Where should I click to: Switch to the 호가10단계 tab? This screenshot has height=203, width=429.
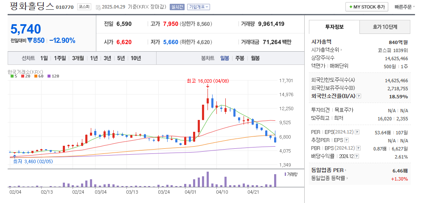coord(385,27)
